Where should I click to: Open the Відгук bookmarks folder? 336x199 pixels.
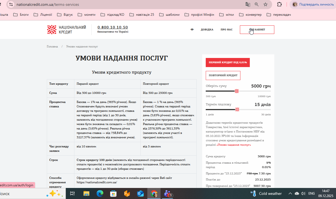pyautogui.click(x=65, y=15)
